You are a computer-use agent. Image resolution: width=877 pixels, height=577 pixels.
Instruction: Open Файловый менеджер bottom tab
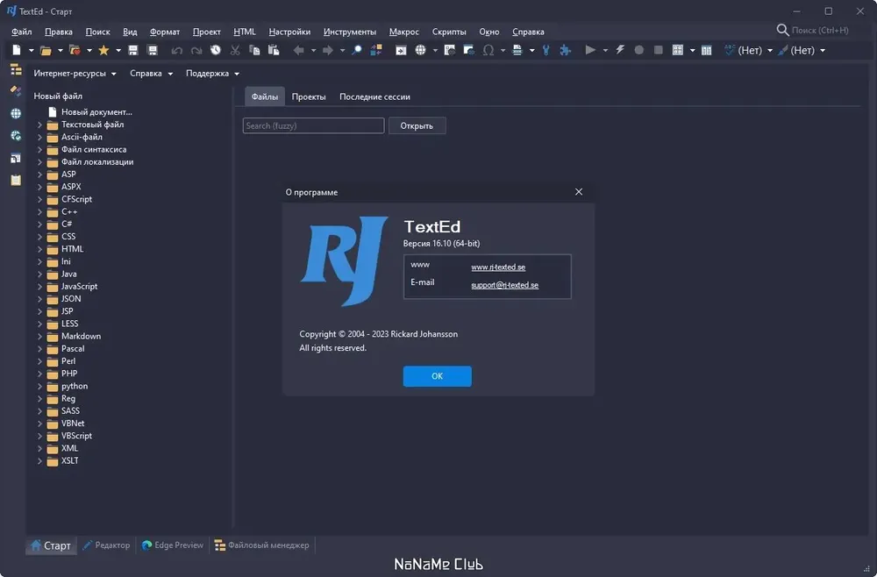tap(261, 545)
